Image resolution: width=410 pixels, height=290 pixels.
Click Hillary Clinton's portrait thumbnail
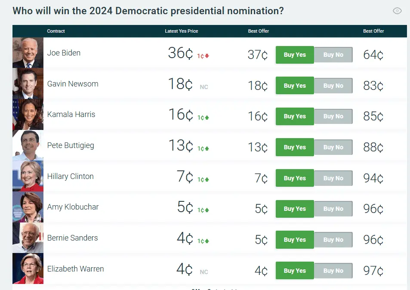tap(28, 176)
